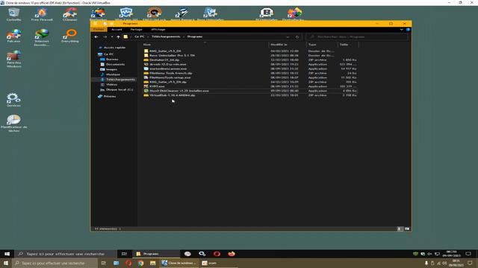Click into the Explorer search box
The height and width of the screenshot is (268, 478).
(x=357, y=36)
